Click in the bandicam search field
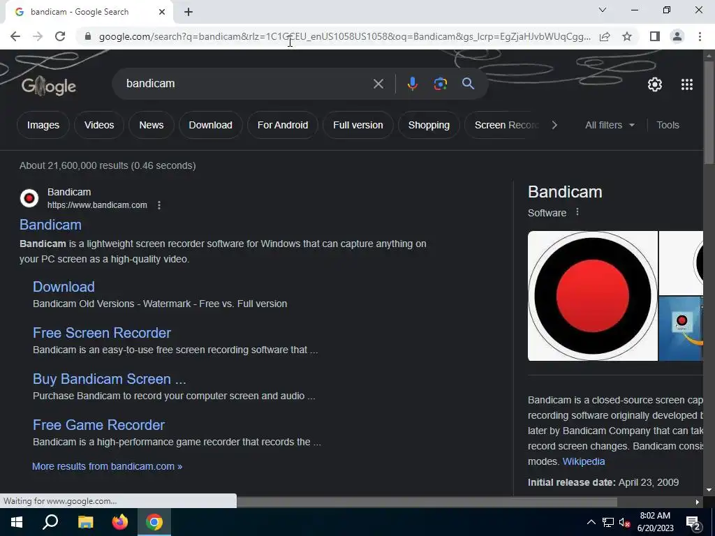This screenshot has width=715, height=536. pos(246,84)
